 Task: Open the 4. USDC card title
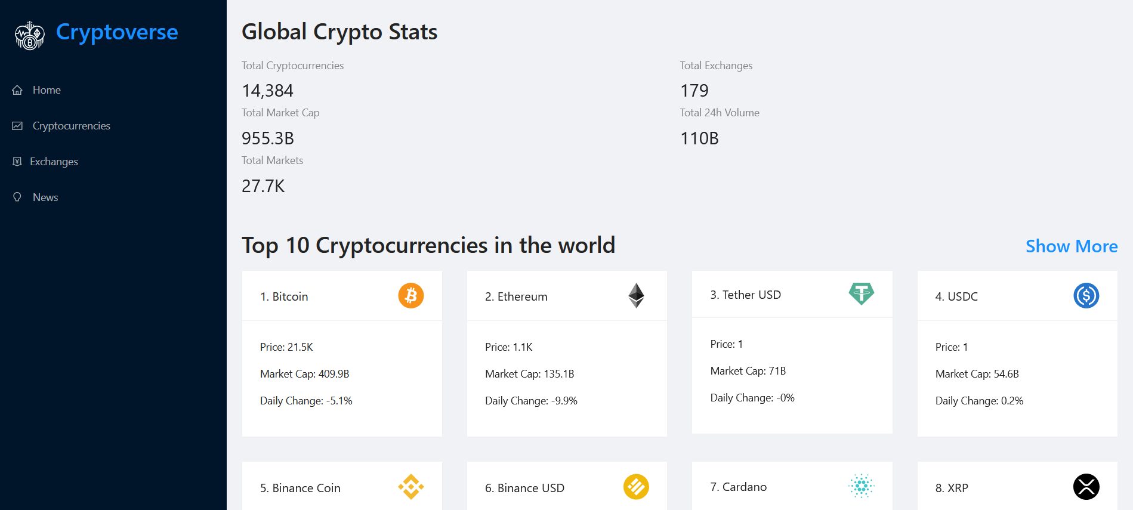coord(956,296)
